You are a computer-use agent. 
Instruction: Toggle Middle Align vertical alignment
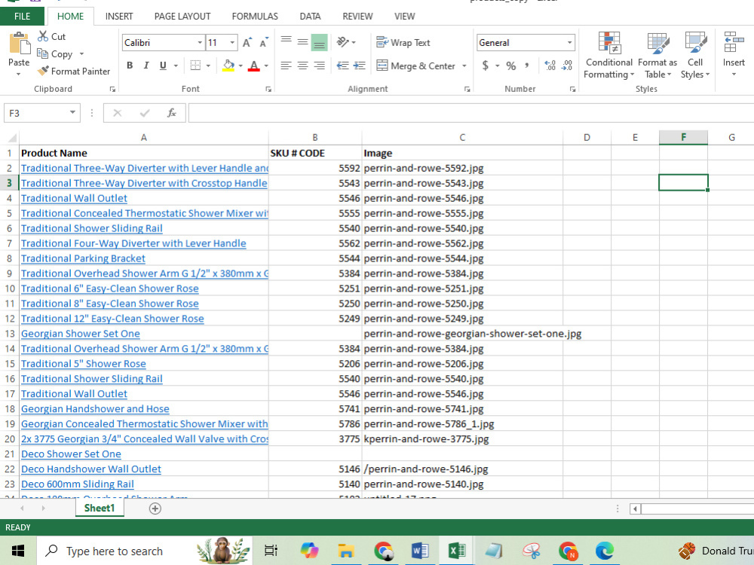pyautogui.click(x=302, y=42)
